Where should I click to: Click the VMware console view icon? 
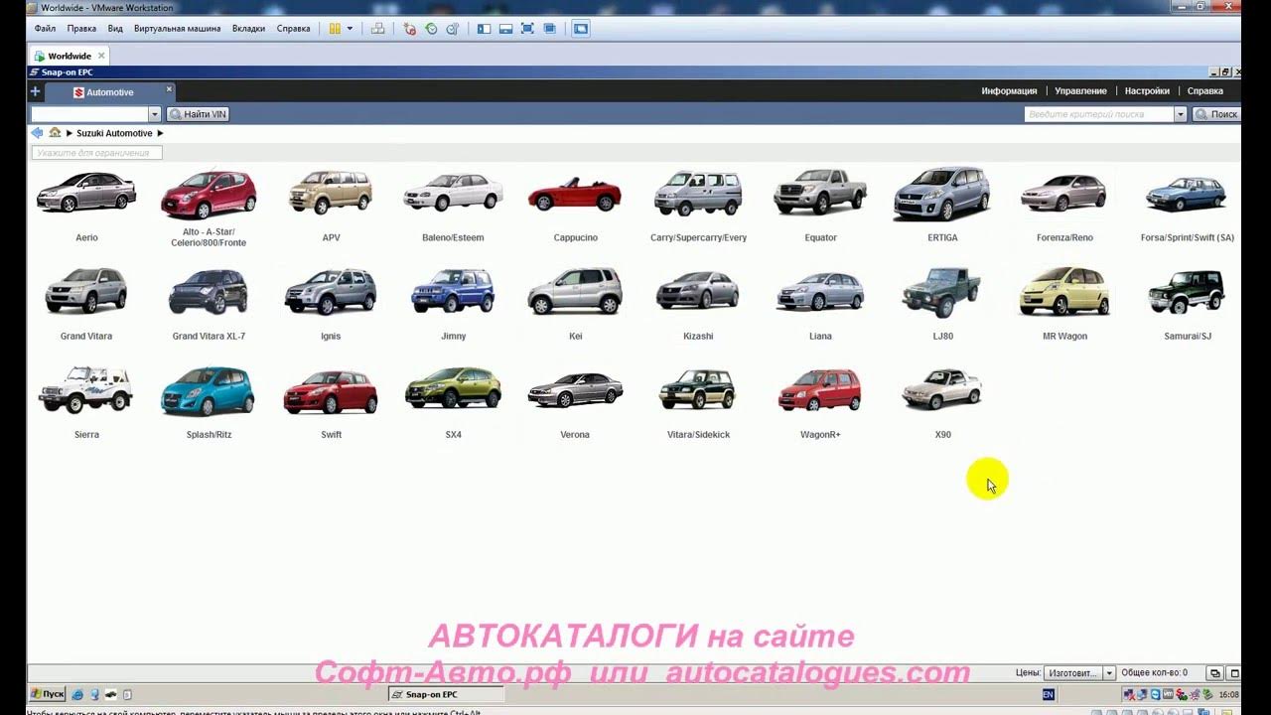(x=581, y=29)
